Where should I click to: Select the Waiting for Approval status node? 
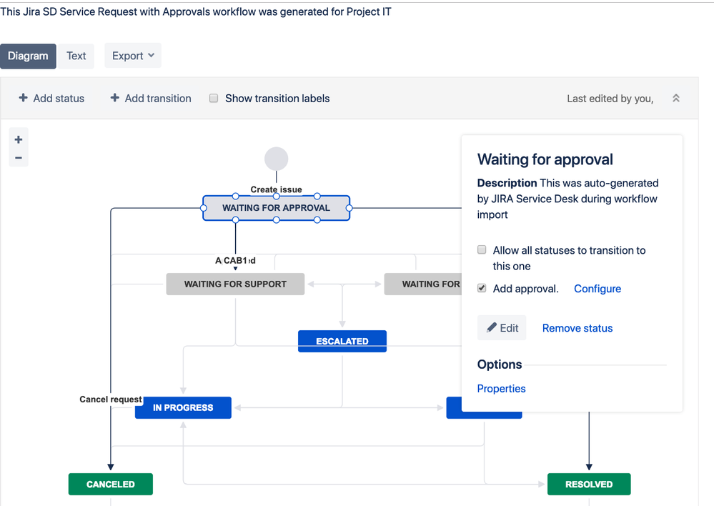(277, 208)
